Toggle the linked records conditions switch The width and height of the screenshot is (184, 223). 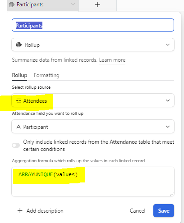click(16, 145)
